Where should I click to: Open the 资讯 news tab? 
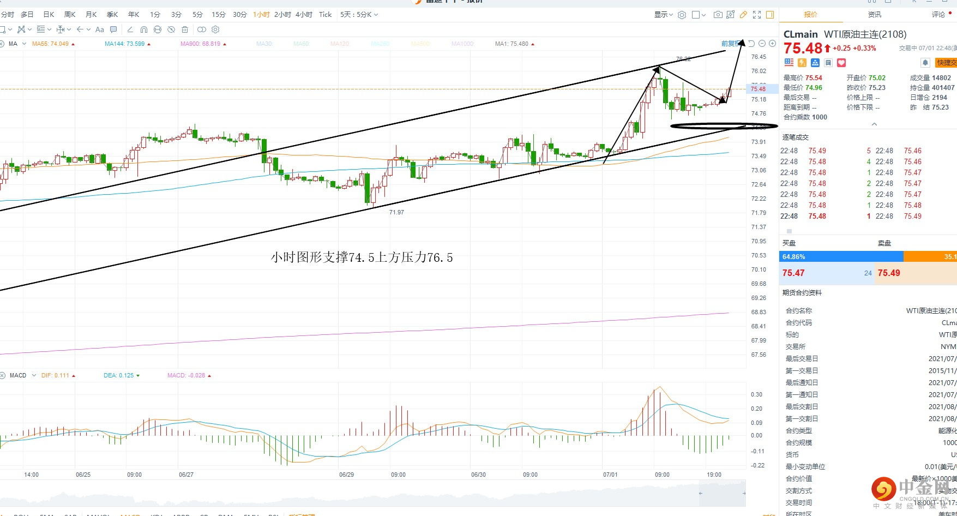pos(874,15)
